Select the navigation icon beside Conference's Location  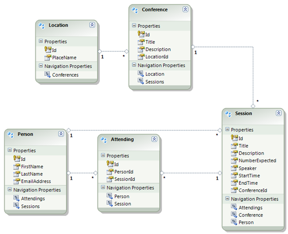click(x=141, y=74)
